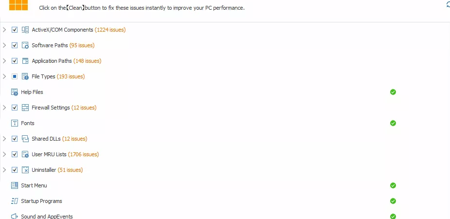Click the File Types category icon

point(25,76)
